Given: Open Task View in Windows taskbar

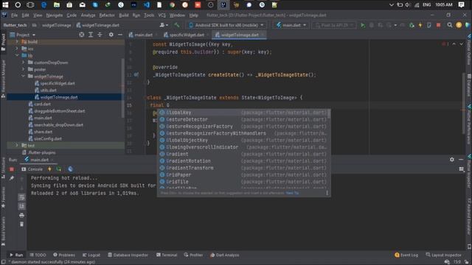Looking at the screenshot, I should pyautogui.click(x=30, y=5).
